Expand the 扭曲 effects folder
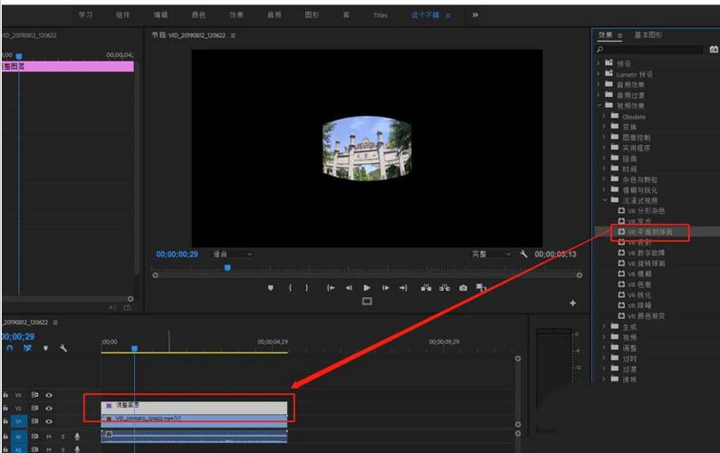 604,159
